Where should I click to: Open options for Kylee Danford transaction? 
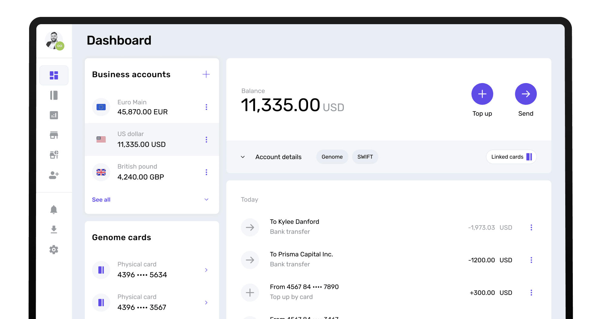click(531, 227)
